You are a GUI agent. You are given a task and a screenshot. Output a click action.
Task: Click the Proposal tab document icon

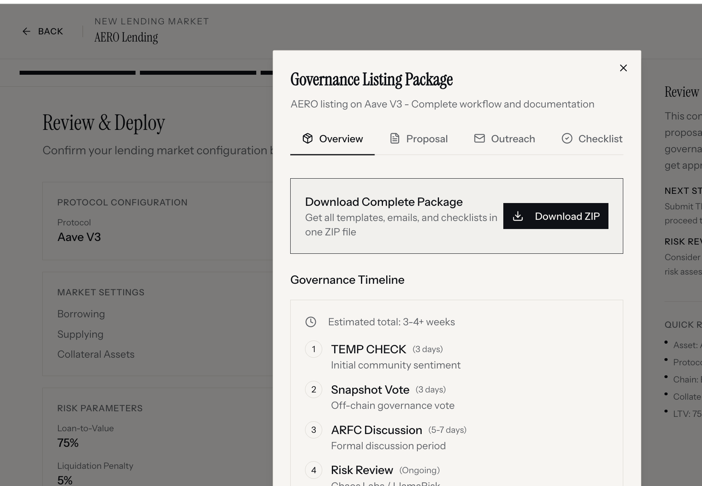pos(395,138)
